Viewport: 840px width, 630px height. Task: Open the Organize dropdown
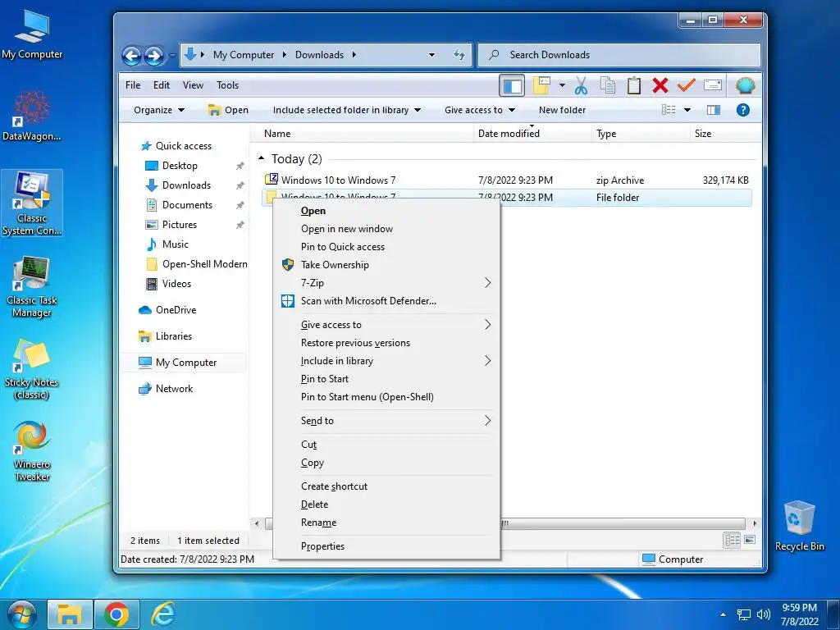point(159,110)
